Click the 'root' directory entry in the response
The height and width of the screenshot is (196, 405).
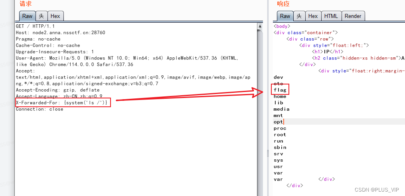(x=280, y=135)
